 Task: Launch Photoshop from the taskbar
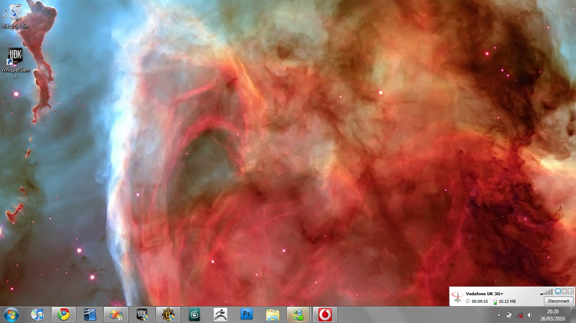tap(247, 315)
